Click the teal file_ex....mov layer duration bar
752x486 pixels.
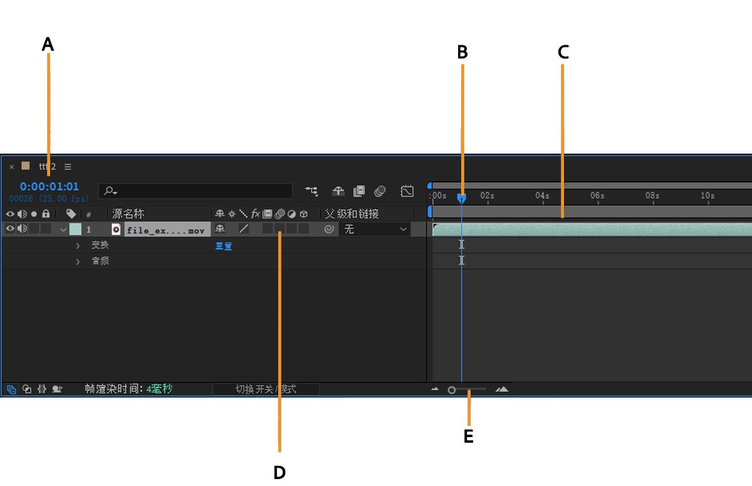[x=592, y=230]
